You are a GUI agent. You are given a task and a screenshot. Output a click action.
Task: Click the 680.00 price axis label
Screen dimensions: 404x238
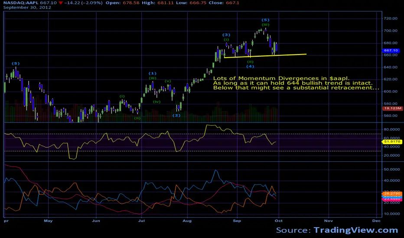point(391,43)
